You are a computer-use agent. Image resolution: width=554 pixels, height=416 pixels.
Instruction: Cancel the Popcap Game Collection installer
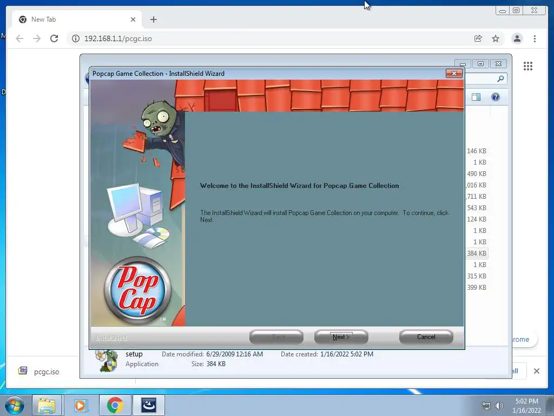click(426, 337)
